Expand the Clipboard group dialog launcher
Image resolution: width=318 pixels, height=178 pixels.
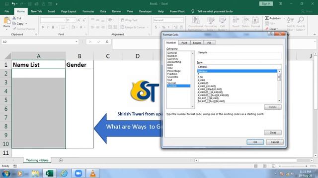pos(36,35)
